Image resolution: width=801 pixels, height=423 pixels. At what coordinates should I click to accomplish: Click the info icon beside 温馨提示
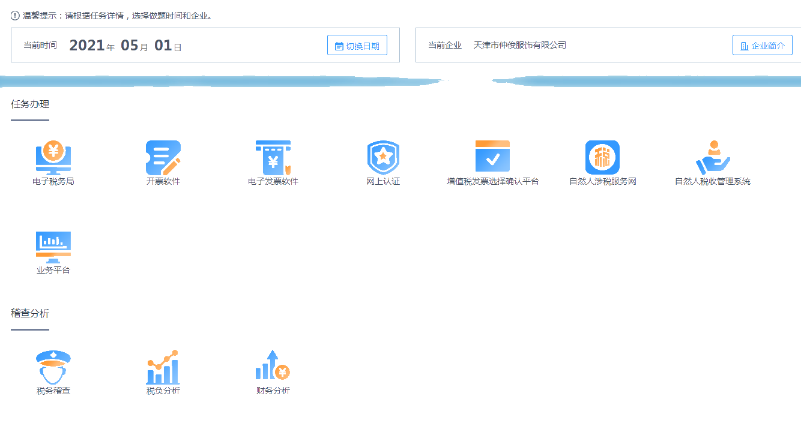click(x=14, y=16)
